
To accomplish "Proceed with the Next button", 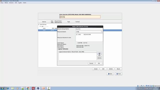I will click(118, 74).
